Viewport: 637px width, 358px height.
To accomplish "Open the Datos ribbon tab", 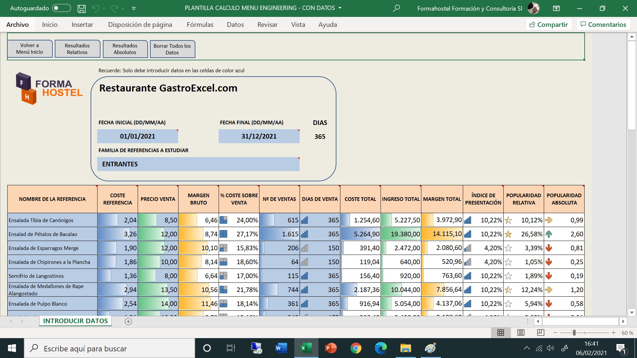I will click(235, 24).
